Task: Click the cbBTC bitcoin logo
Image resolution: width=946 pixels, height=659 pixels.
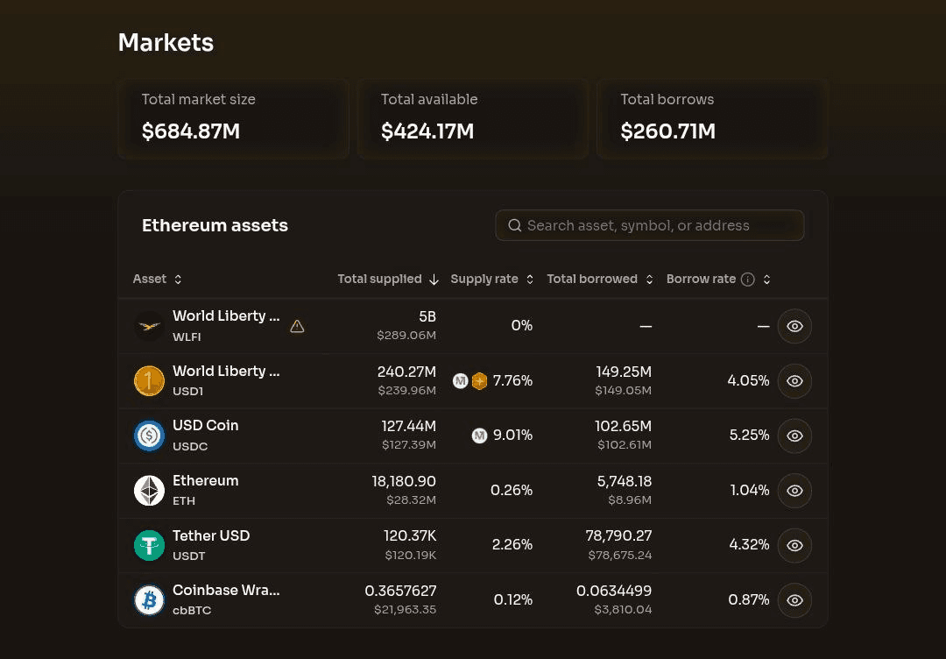Action: pos(149,600)
